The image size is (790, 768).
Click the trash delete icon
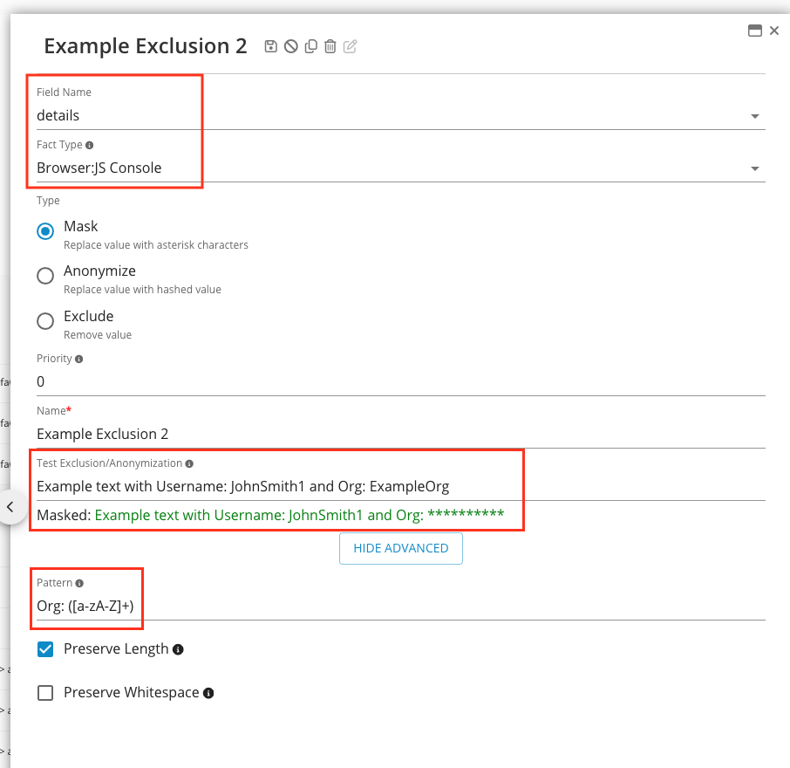pos(330,47)
